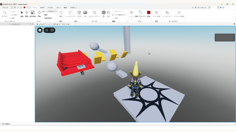Open viewport settings gear at tab bar right
The width and height of the screenshot is (236, 132).
pyautogui.click(x=234, y=24)
